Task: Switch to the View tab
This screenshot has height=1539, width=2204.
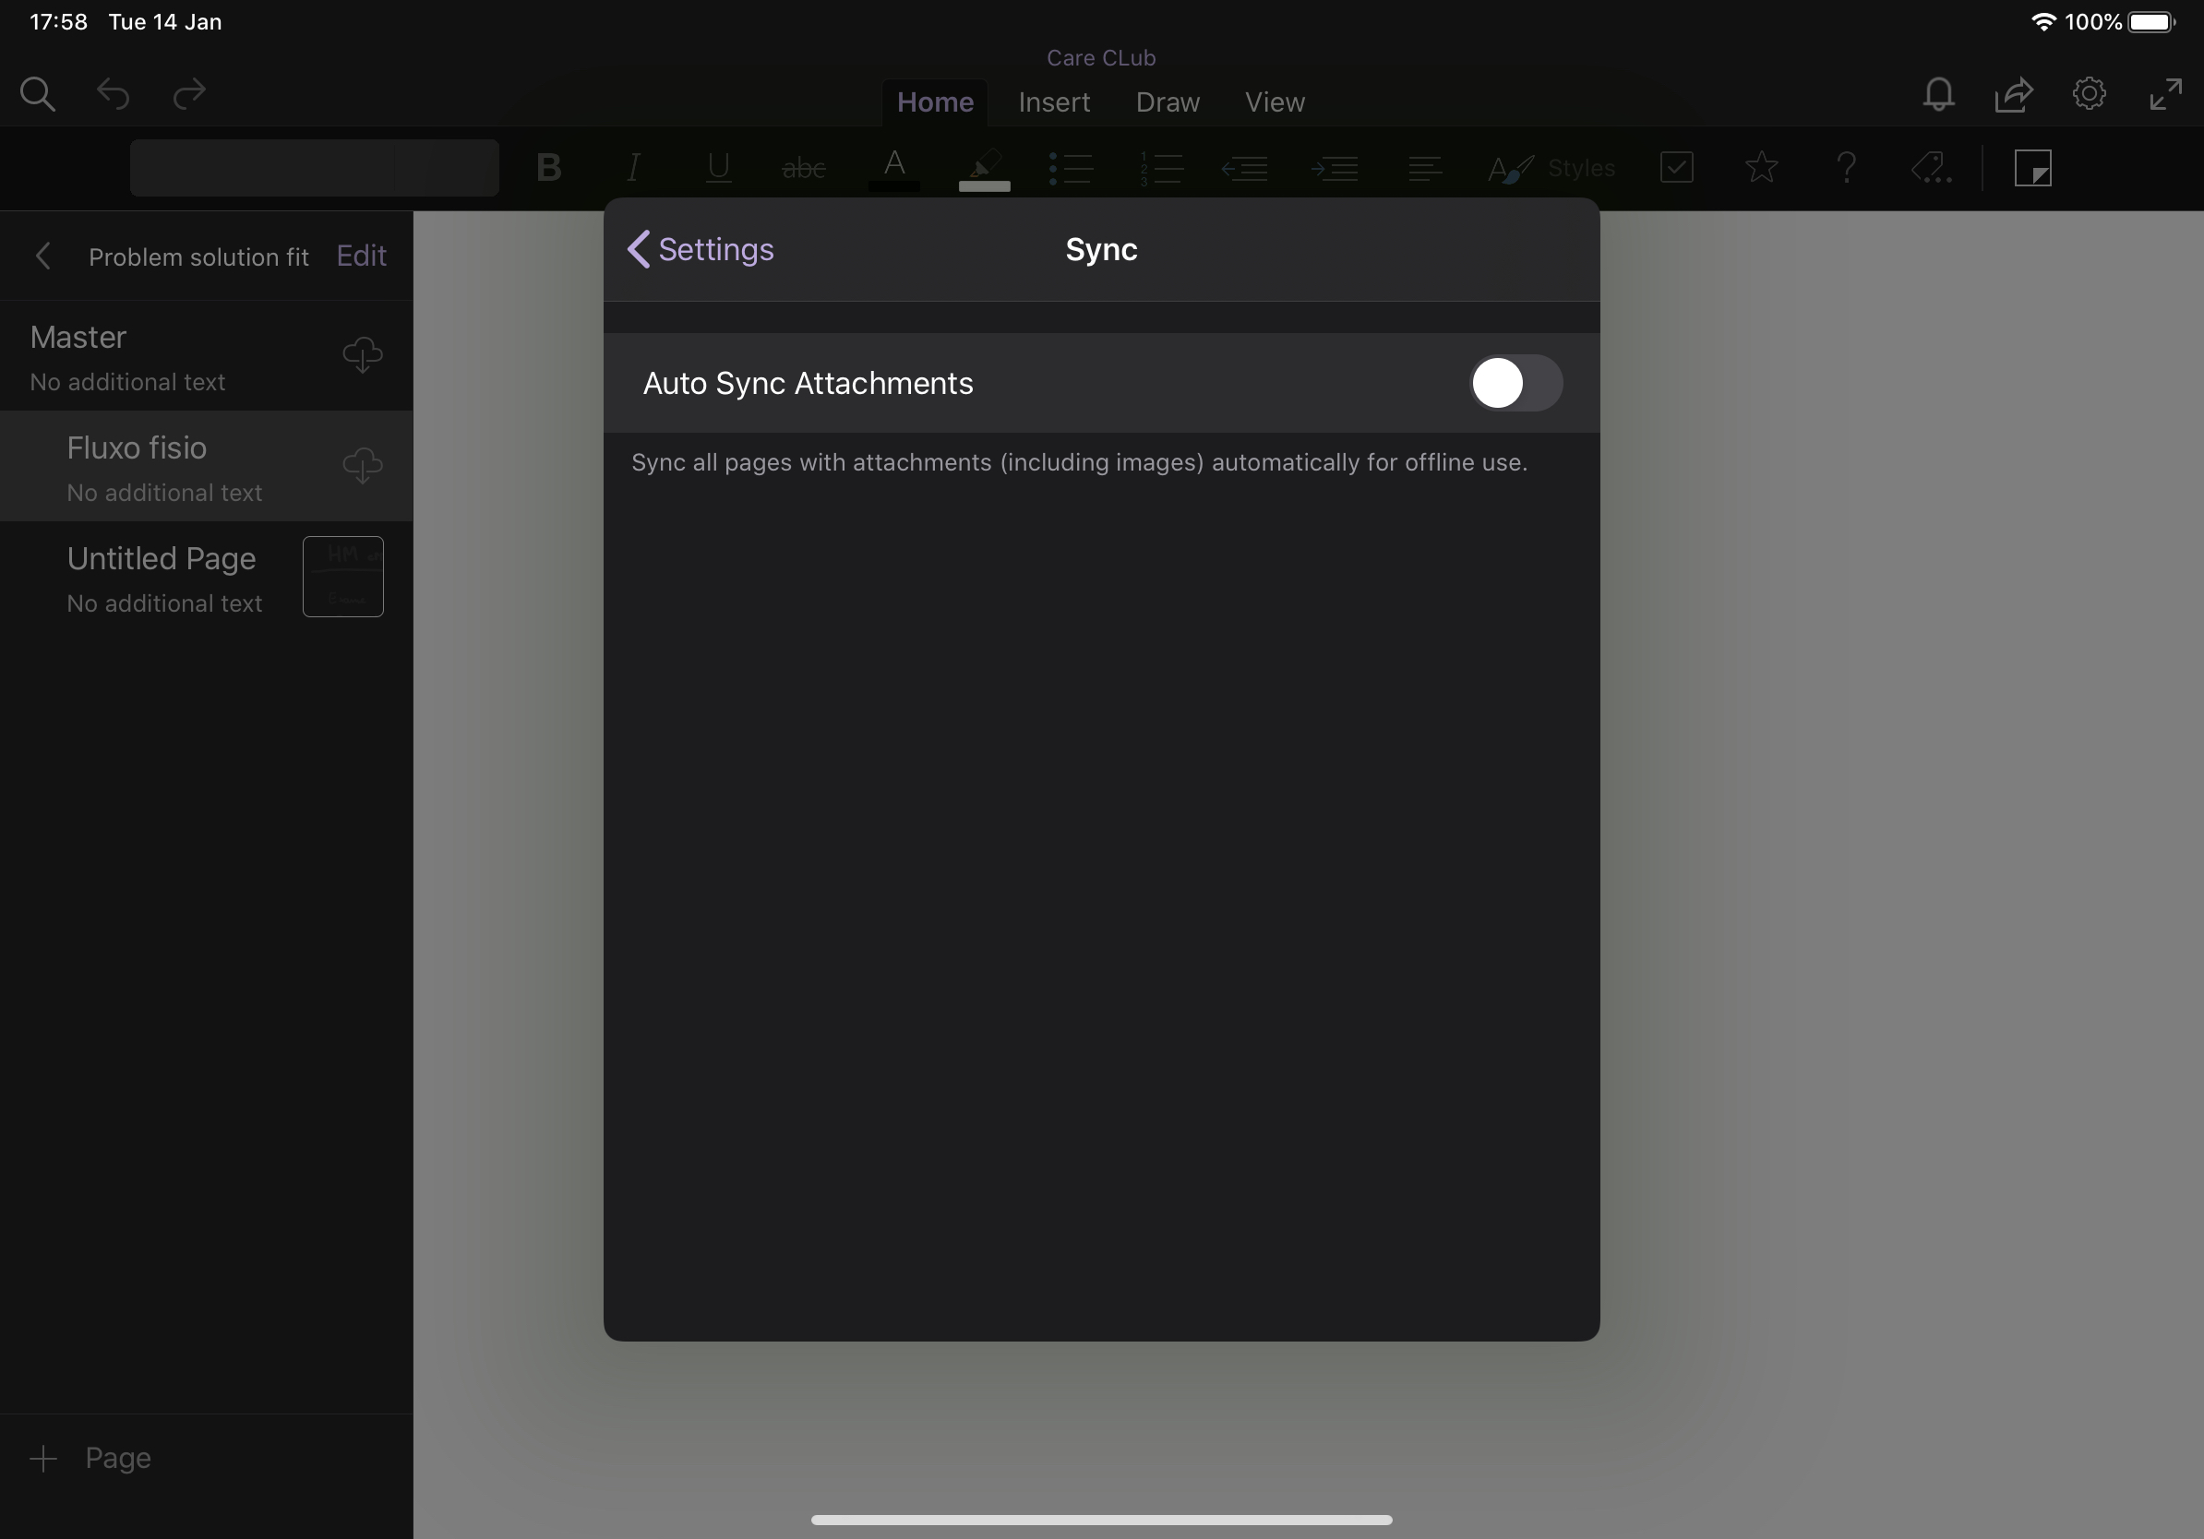Action: 1275,101
